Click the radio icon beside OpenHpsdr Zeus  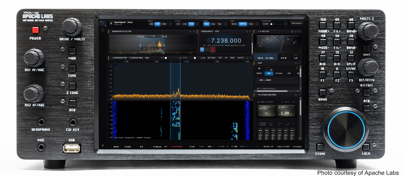pyautogui.click(x=111, y=23)
